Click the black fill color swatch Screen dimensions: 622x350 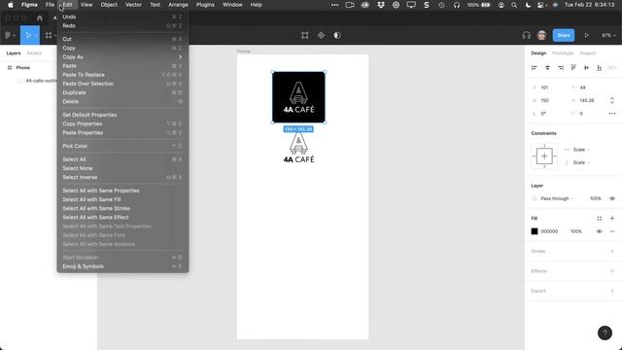(535, 231)
